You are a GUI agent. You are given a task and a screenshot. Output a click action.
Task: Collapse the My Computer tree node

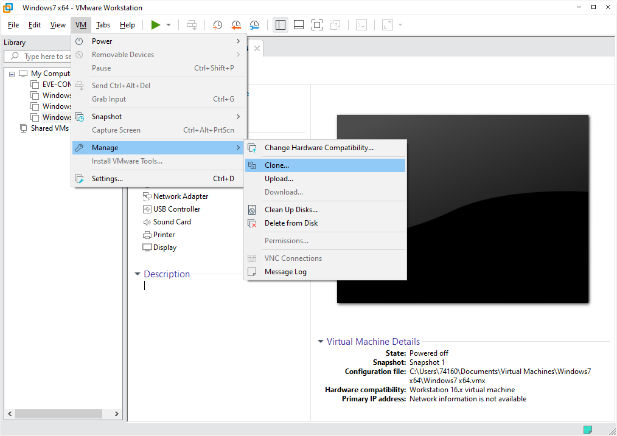click(x=12, y=74)
